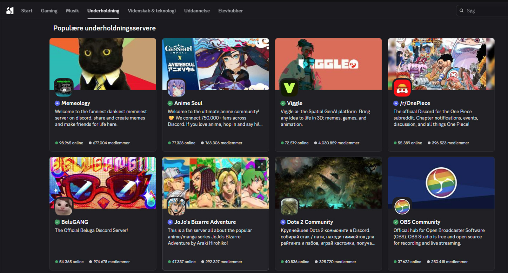The image size is (508, 273).
Task: Click the verified badge next to OBS Community
Action: (396, 222)
